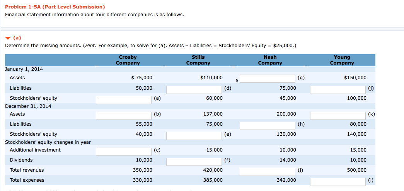Click Crosby's December assets field (b)

[x=124, y=116]
